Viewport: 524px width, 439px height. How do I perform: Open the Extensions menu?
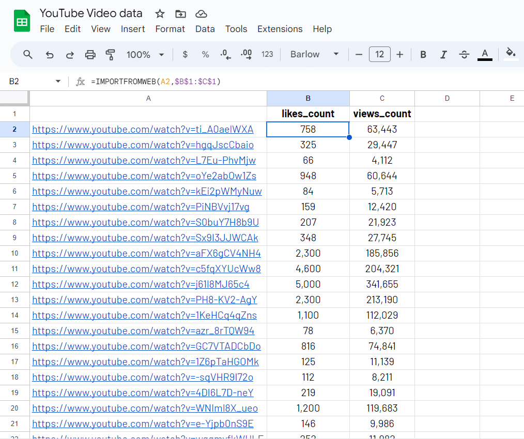click(280, 29)
